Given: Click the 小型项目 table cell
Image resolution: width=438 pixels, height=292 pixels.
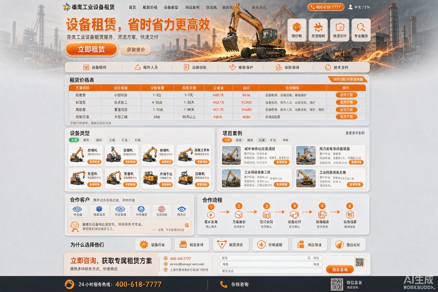Looking at the screenshot, I should (x=120, y=95).
